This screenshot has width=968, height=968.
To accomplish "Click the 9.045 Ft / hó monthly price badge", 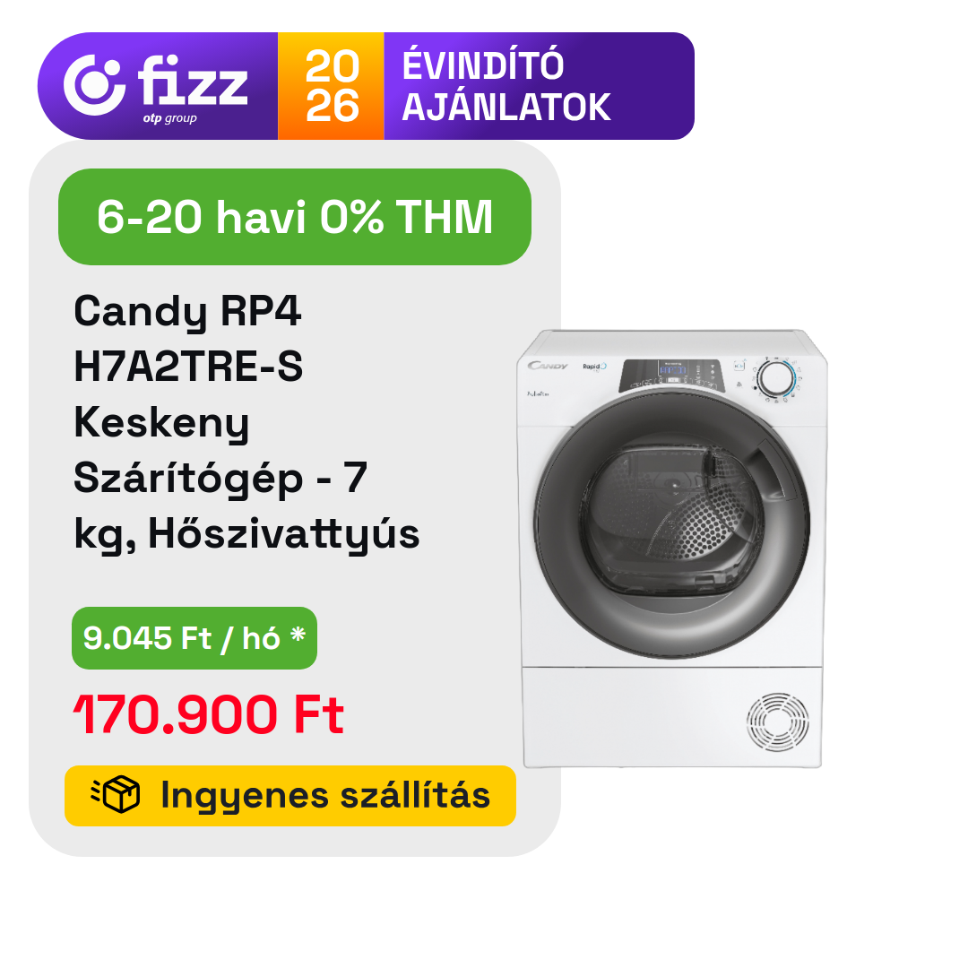I will pyautogui.click(x=194, y=638).
